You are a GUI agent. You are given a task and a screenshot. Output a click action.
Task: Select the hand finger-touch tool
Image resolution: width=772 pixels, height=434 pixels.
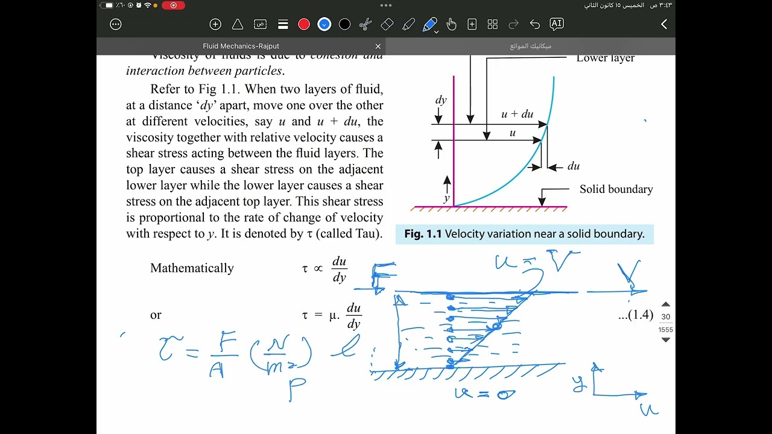(451, 24)
